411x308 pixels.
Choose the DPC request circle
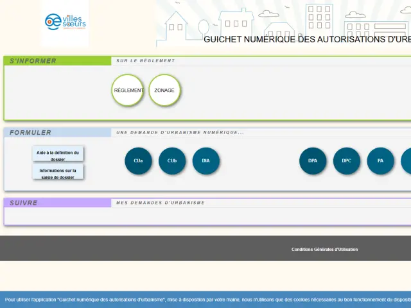[x=347, y=160]
